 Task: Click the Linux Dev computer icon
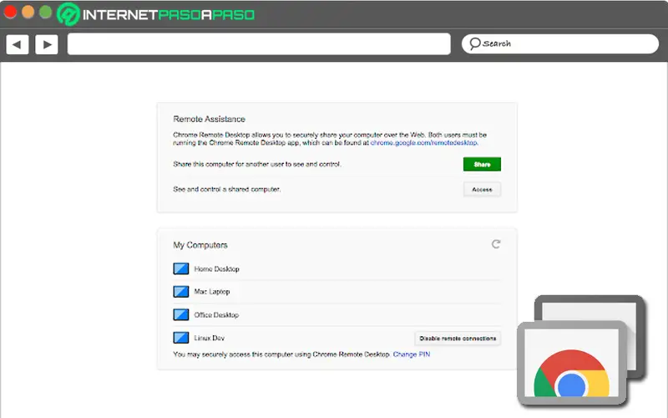181,338
